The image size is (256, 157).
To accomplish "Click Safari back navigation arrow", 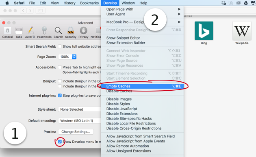I will tap(23, 11).
